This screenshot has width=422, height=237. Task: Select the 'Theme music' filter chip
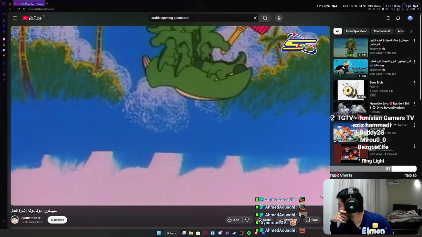tap(382, 31)
